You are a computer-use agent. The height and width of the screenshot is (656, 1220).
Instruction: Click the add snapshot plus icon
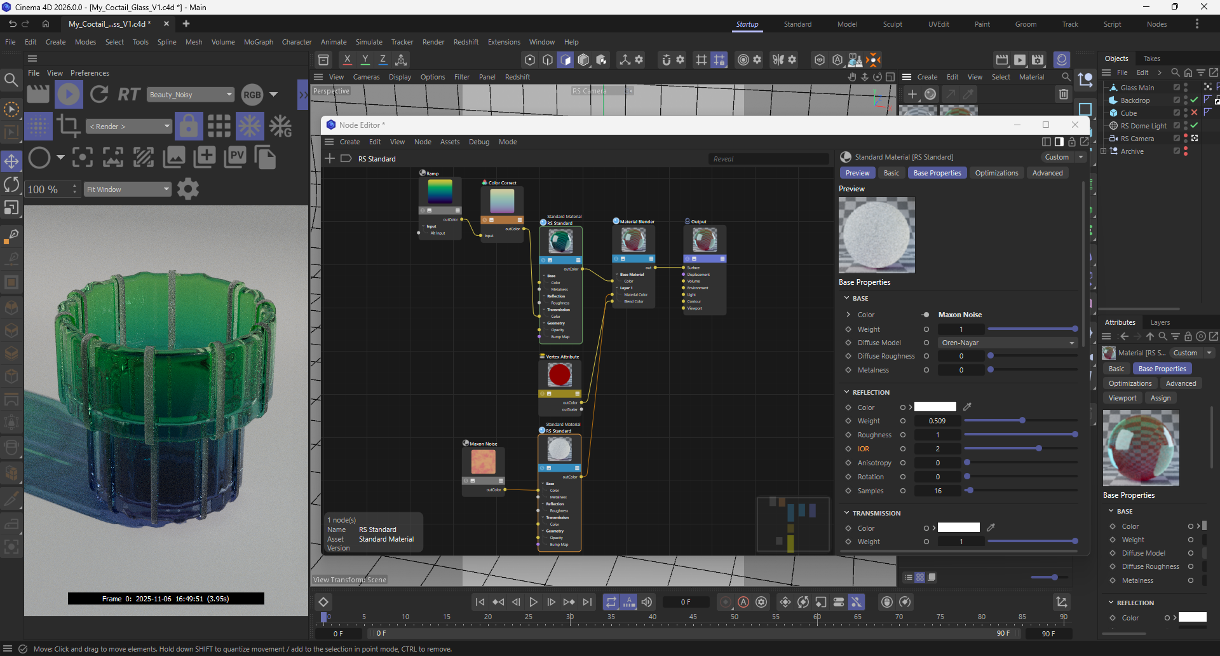point(205,157)
